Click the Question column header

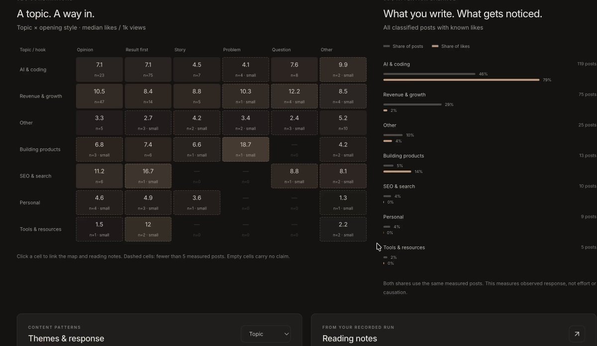[x=282, y=50]
